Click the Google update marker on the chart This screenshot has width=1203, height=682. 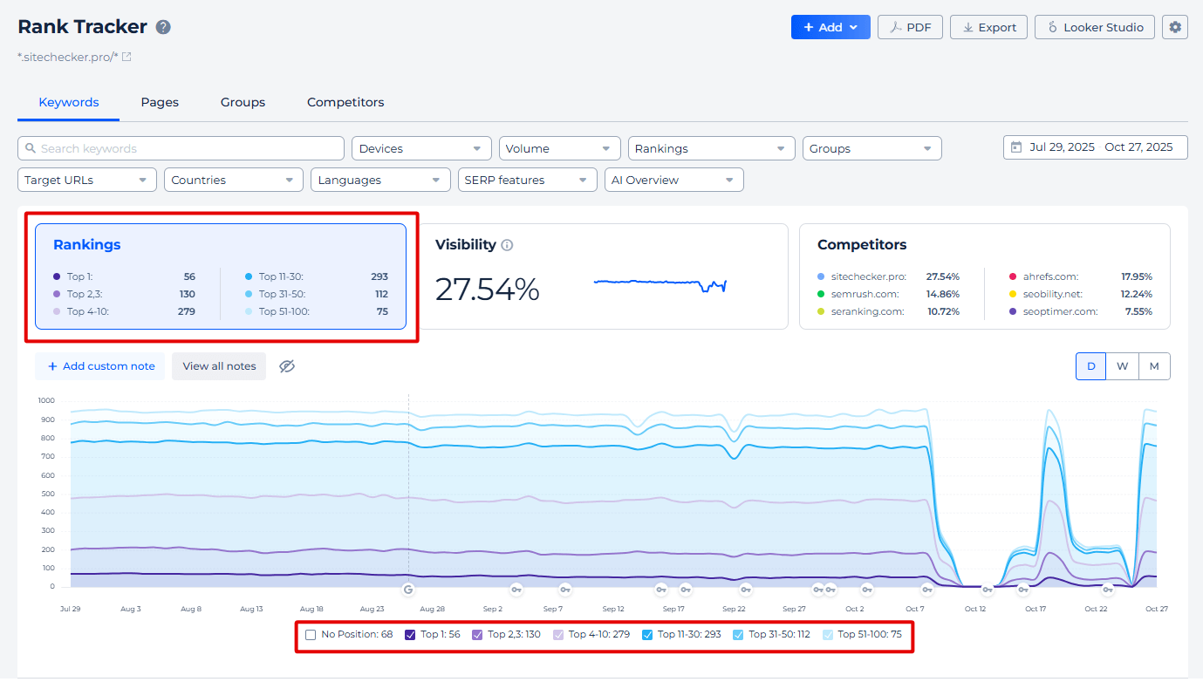coord(407,589)
